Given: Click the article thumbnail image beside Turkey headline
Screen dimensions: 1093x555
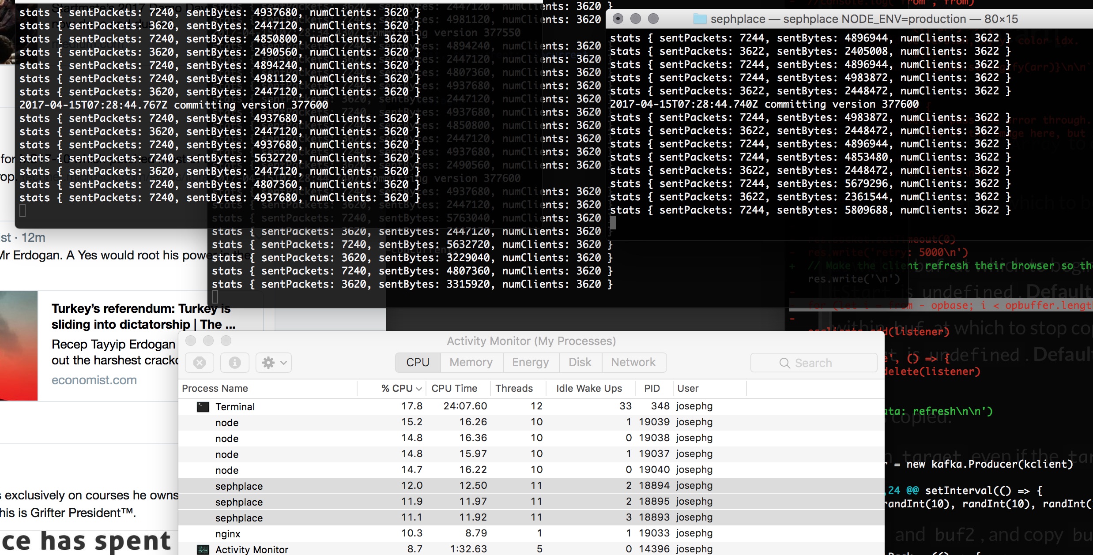Looking at the screenshot, I should [19, 346].
